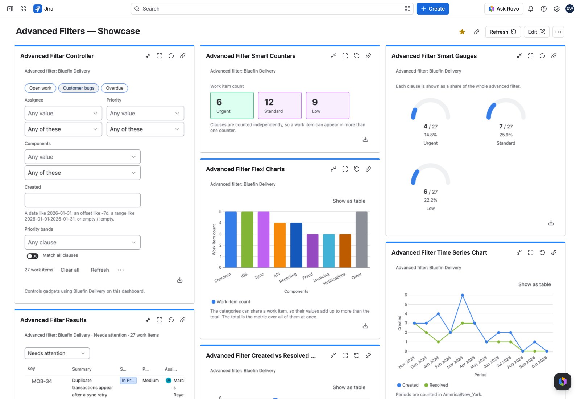Viewport: 580px width, 399px height.
Task: Maximize the Advanced Filter Smart Counters gadget
Action: (x=345, y=56)
